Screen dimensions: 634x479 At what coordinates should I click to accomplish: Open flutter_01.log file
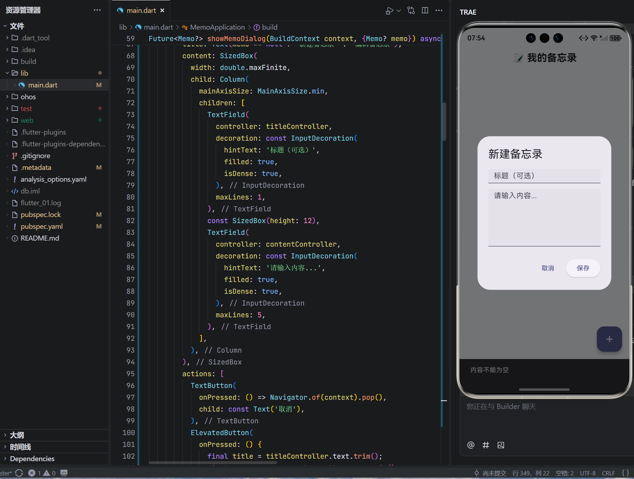(x=40, y=203)
